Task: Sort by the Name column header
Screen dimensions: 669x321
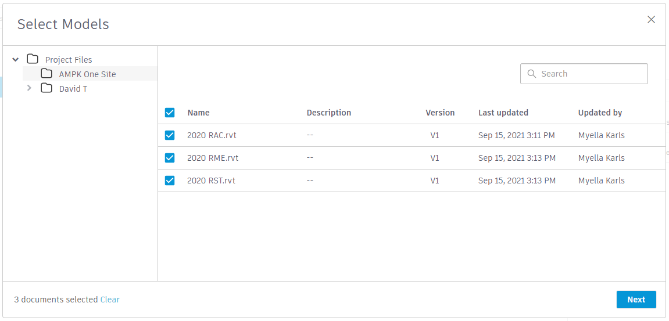Action: pos(198,113)
